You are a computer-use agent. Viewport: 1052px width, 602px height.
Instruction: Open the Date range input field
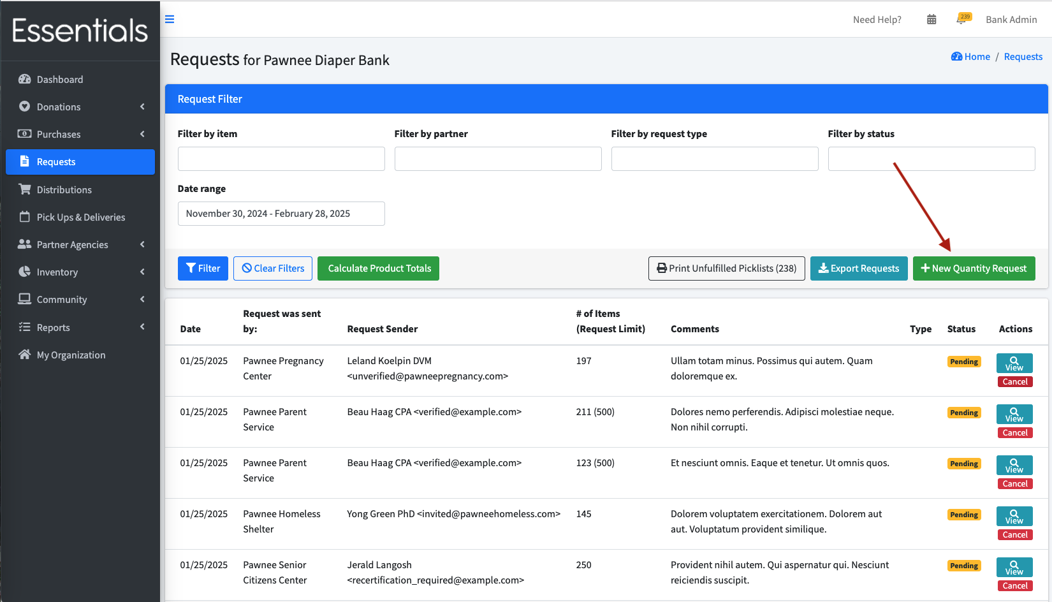pyautogui.click(x=281, y=214)
